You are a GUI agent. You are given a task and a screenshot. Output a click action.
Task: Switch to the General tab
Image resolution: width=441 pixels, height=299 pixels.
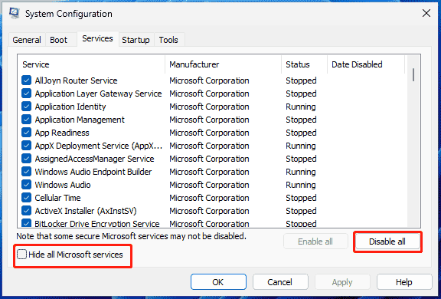(27, 40)
